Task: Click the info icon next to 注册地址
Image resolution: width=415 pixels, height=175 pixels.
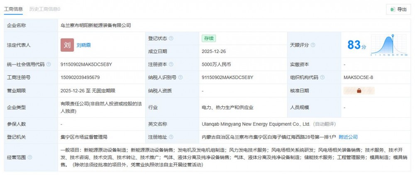Action: [x=171, y=137]
